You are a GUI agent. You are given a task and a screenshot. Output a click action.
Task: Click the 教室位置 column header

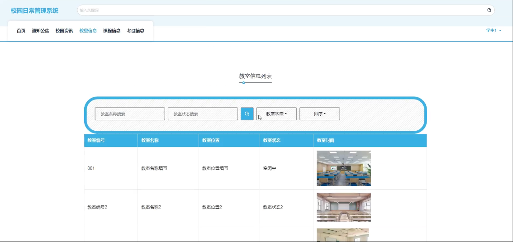(x=229, y=140)
